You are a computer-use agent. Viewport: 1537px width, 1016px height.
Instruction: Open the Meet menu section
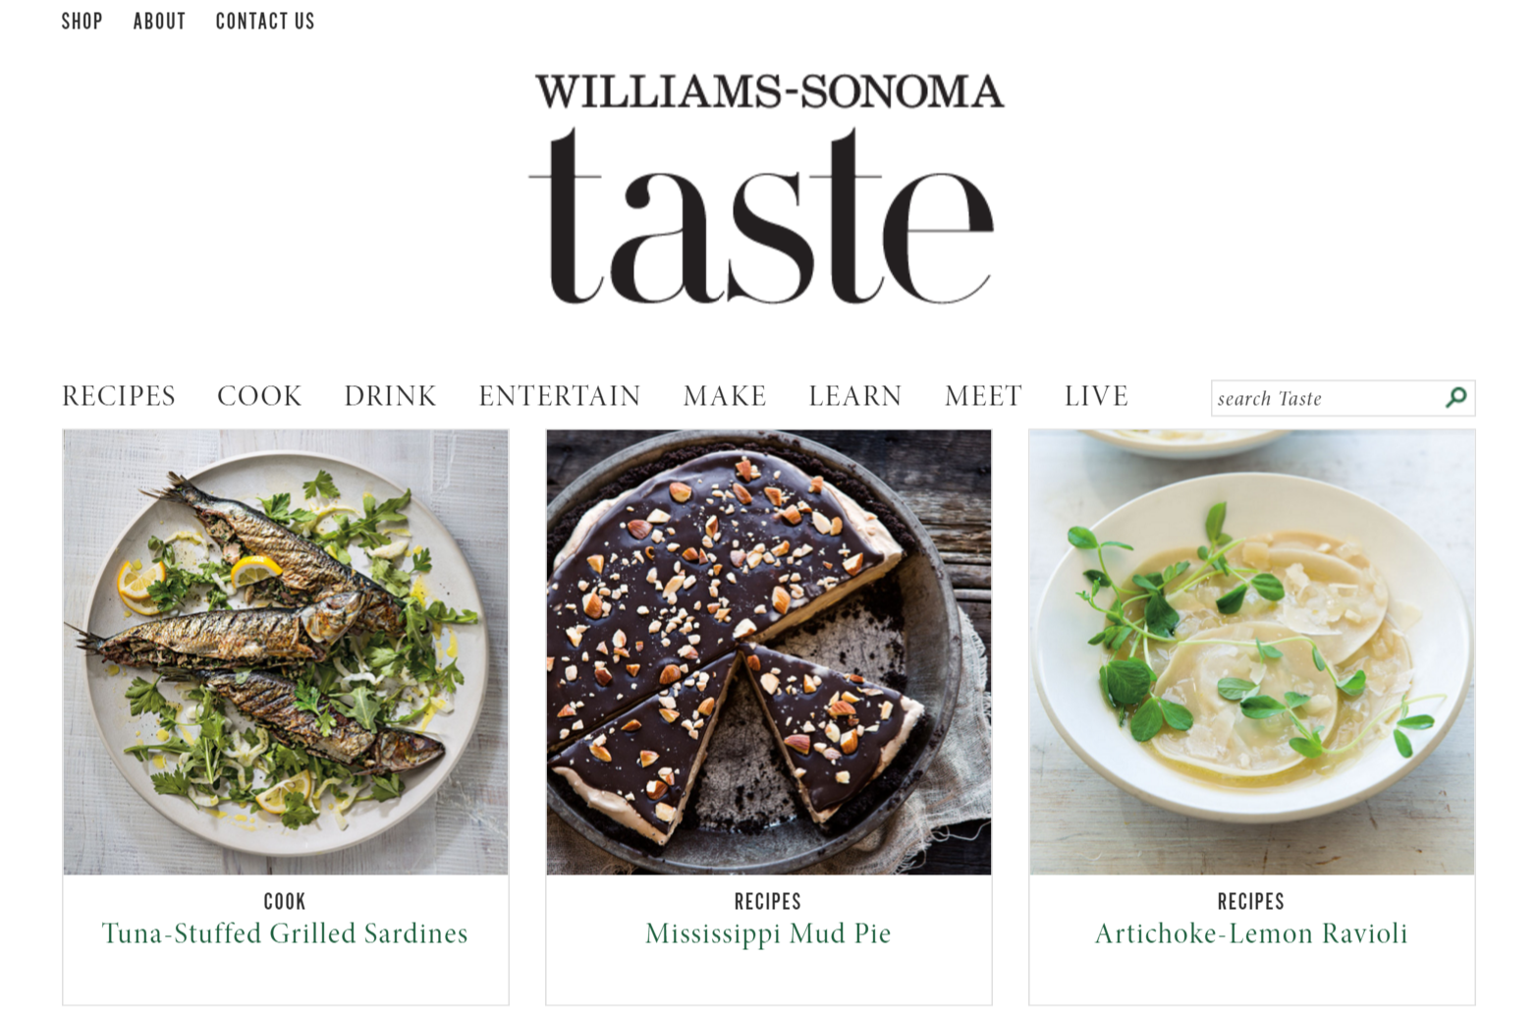pyautogui.click(x=983, y=396)
